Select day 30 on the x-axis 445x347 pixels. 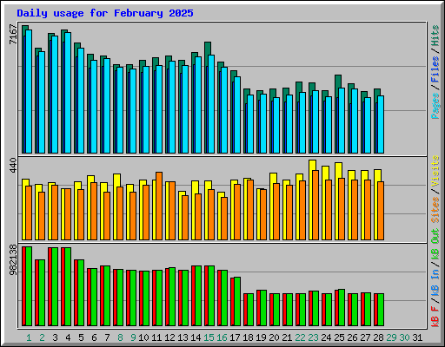pos(404,337)
